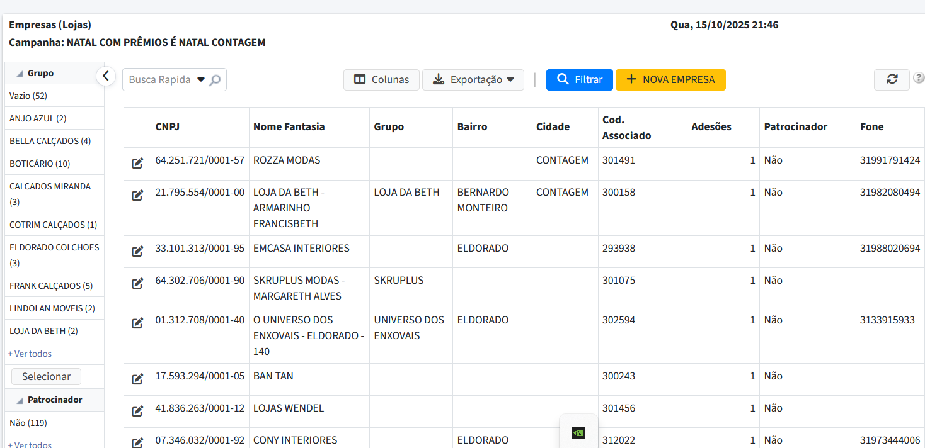Viewport: 925px width, 448px height.
Task: Collapse the sidebar with the left chevron
Action: pos(106,76)
